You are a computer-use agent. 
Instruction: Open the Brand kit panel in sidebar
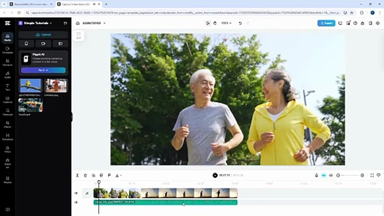[x=7, y=162]
